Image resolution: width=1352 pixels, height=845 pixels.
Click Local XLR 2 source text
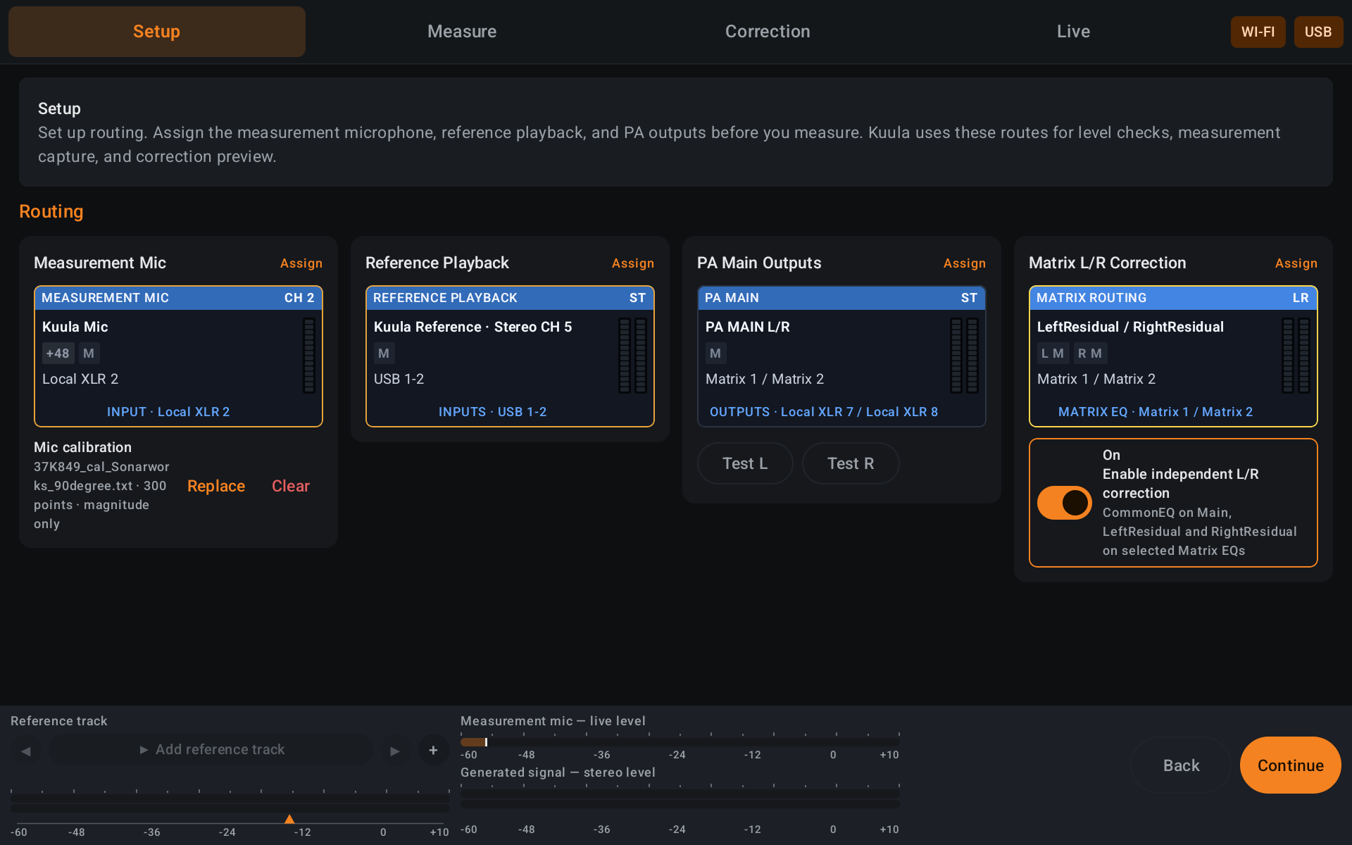coord(80,379)
